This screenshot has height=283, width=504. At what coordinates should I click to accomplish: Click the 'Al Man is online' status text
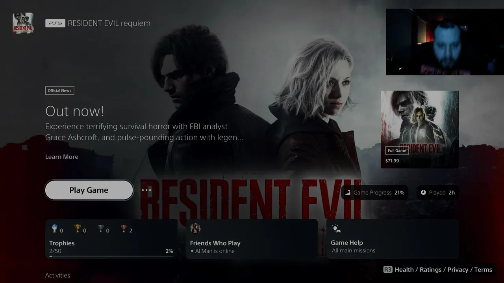pos(215,251)
